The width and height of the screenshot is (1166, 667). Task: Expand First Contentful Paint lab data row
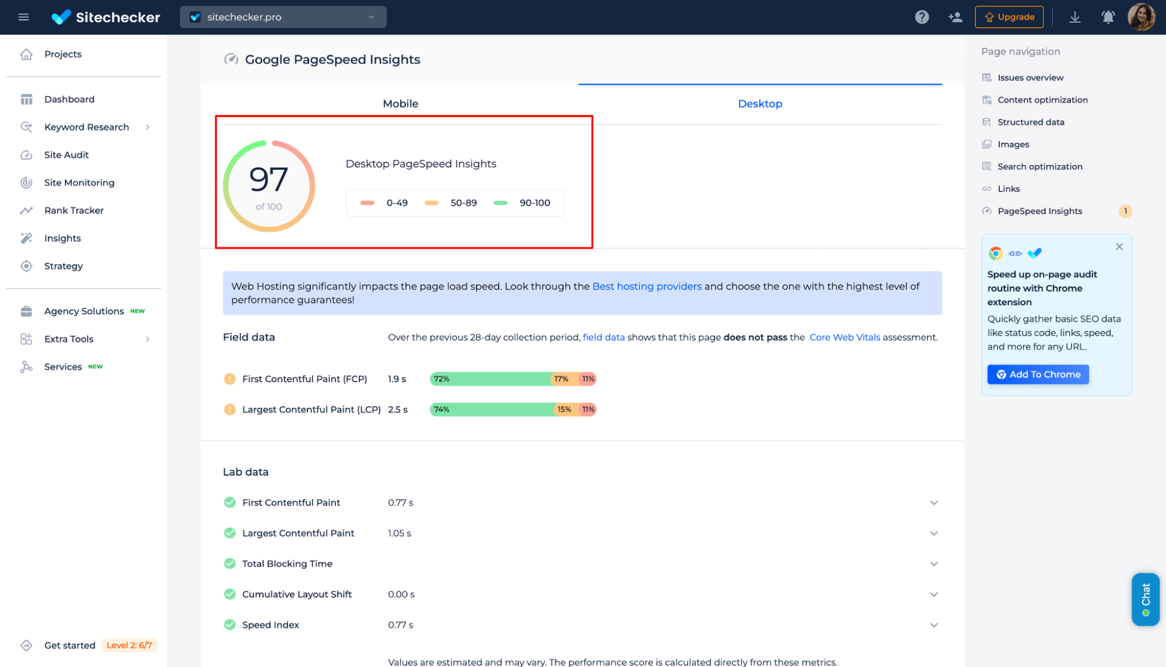click(933, 503)
